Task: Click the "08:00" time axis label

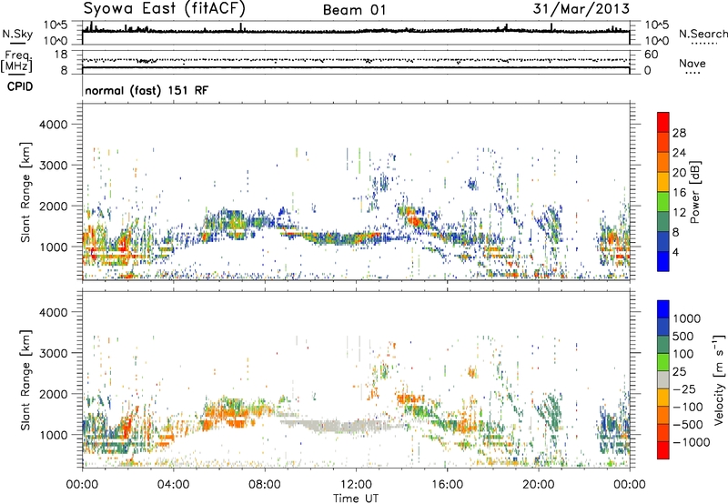Action: click(265, 484)
